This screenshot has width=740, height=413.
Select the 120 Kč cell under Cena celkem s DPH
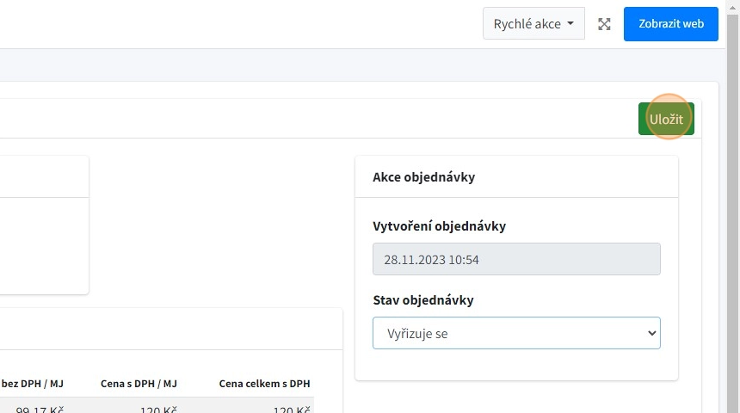point(291,409)
